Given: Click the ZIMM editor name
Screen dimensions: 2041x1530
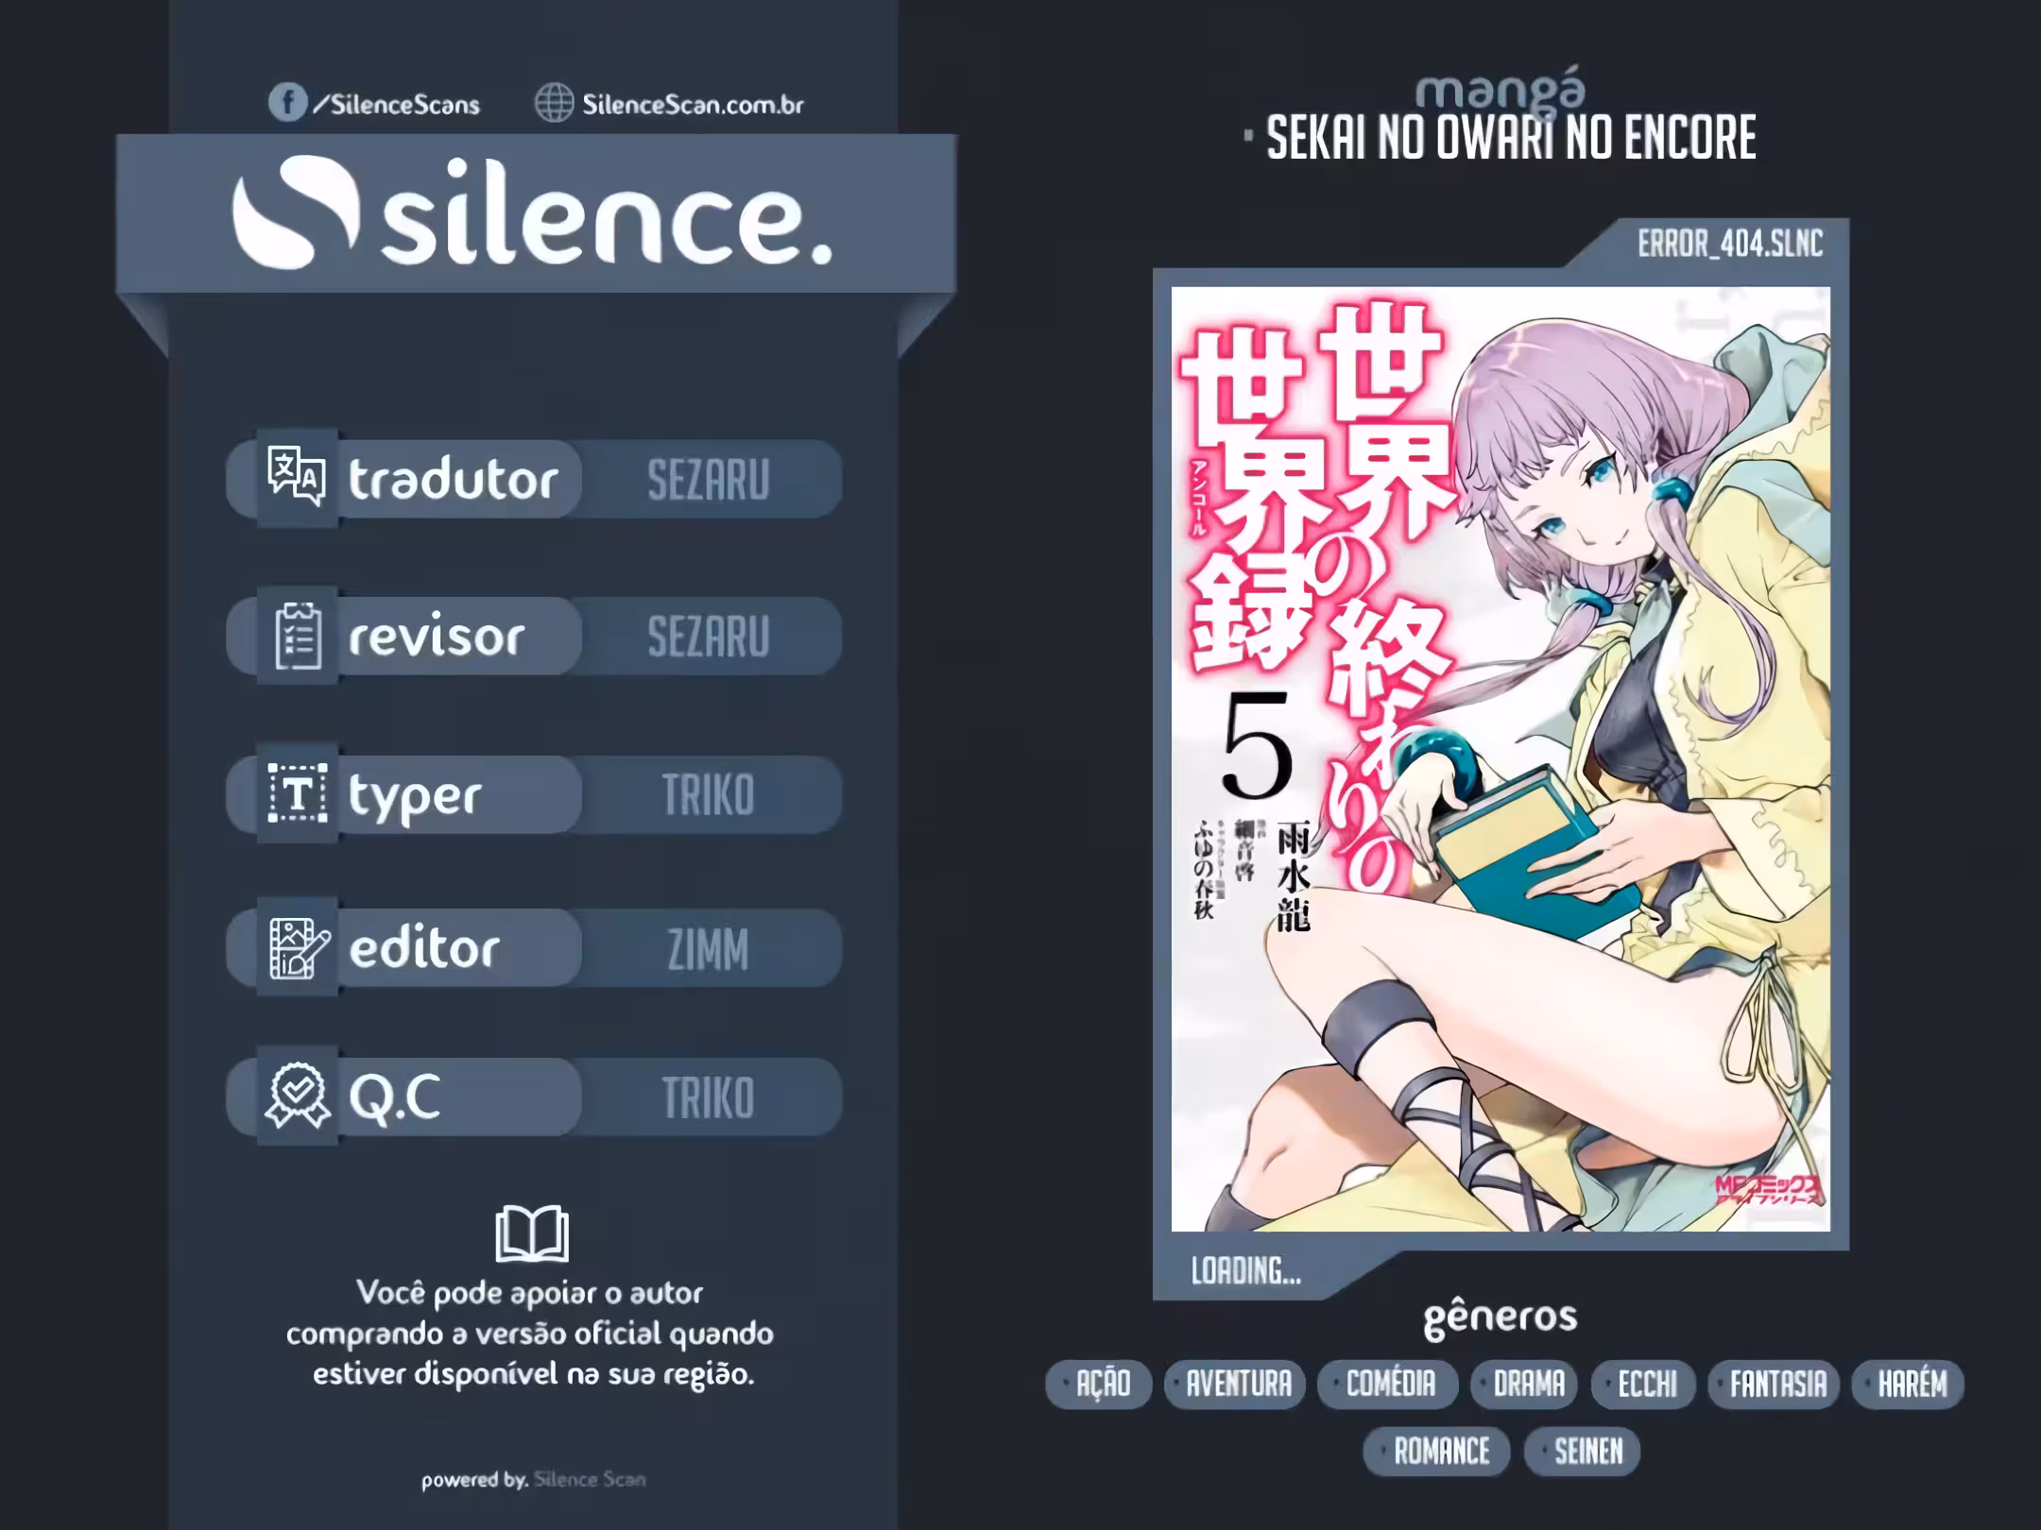Looking at the screenshot, I should 709,949.
